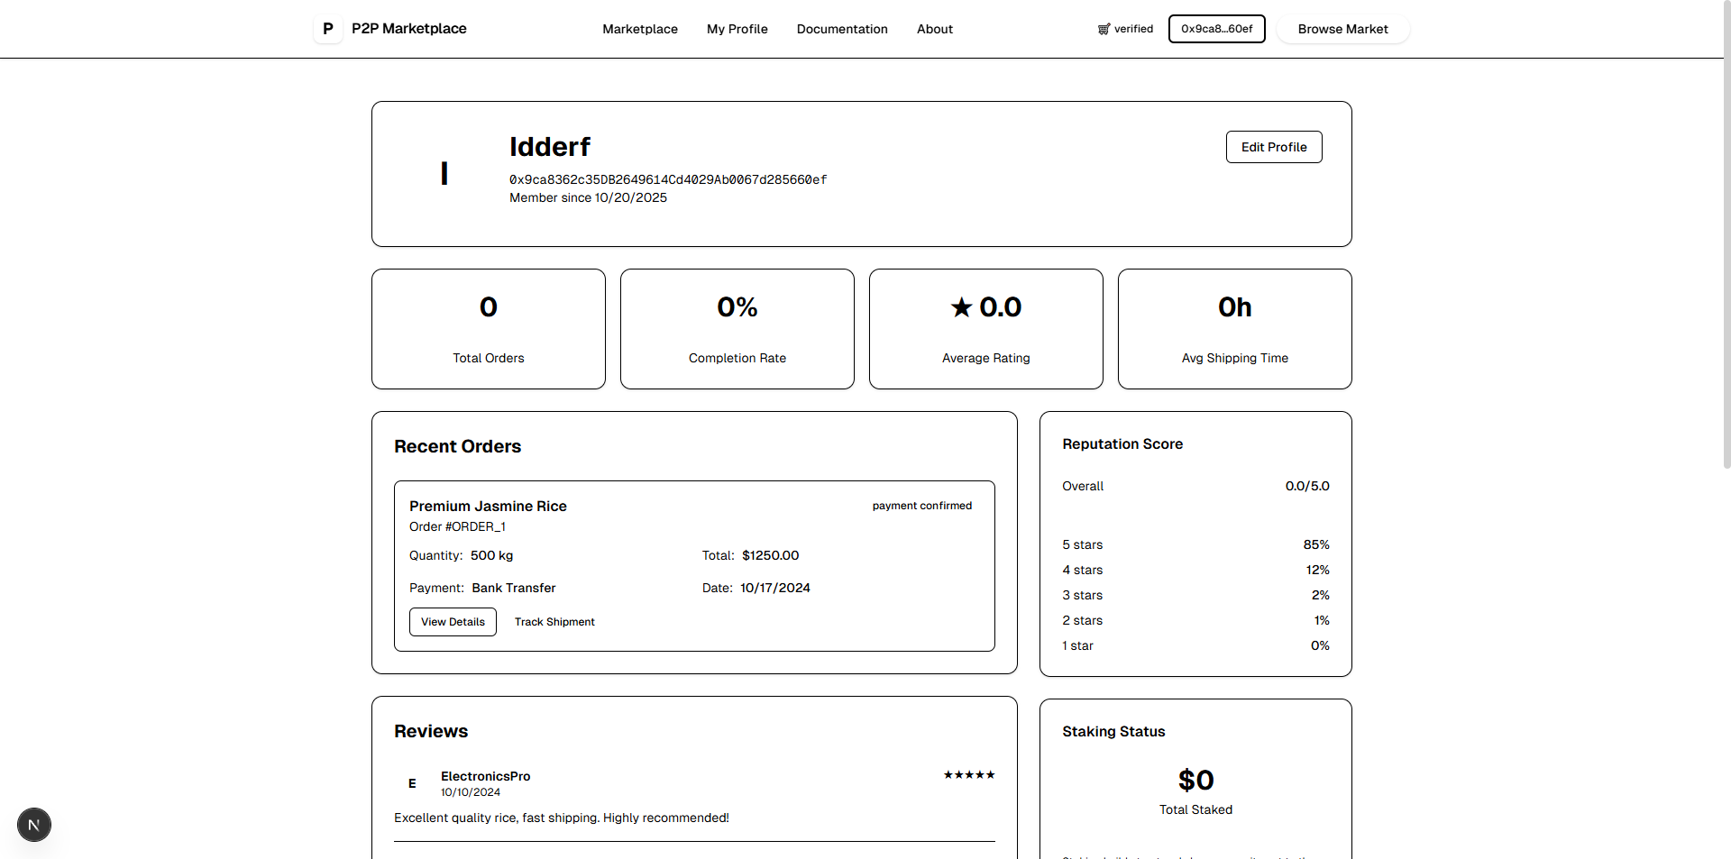Select the About nav item

click(x=934, y=28)
